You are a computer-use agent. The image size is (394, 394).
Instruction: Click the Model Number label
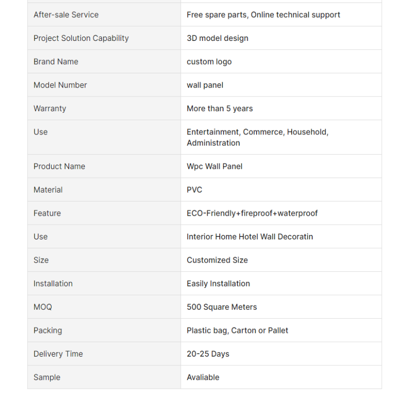click(60, 85)
